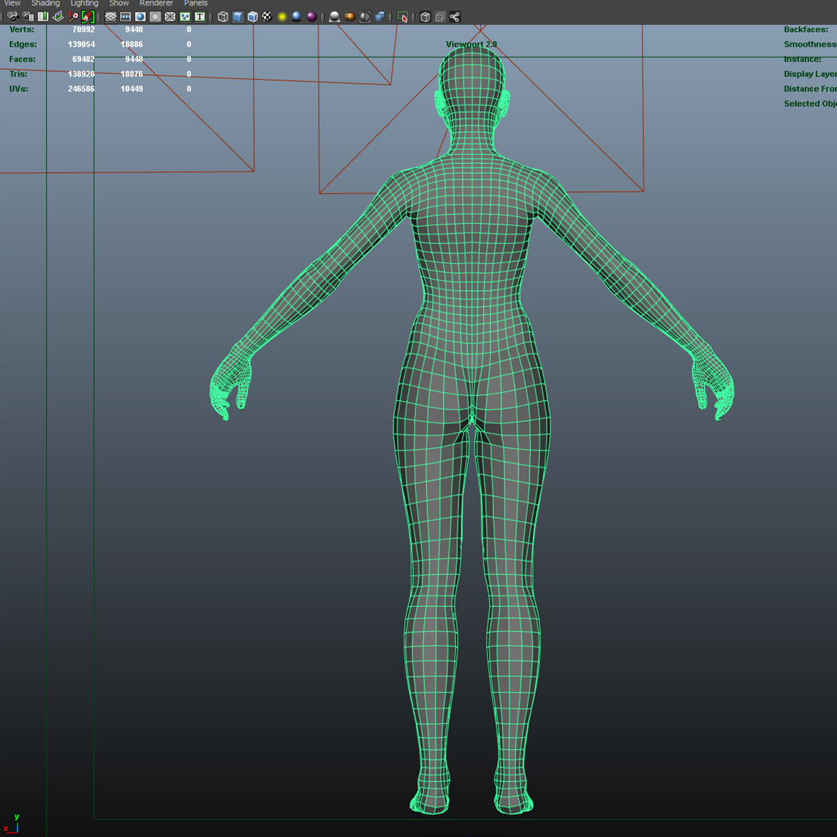Click the Image Plane icon
837x837 pixels.
tap(59, 17)
